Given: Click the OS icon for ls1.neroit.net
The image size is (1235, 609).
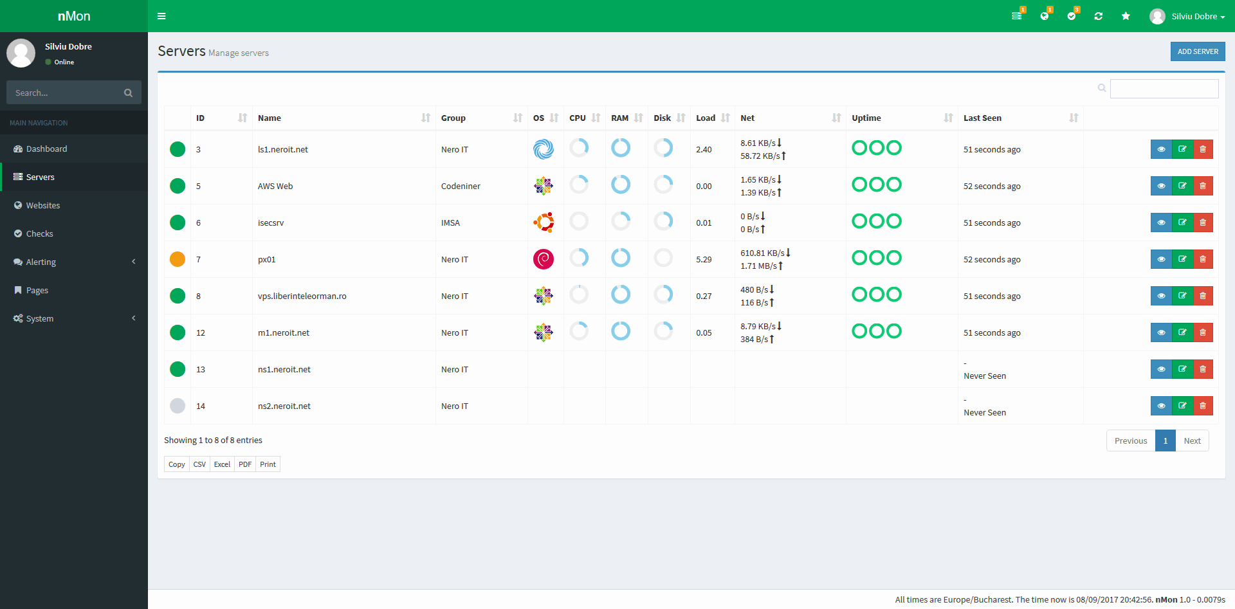Looking at the screenshot, I should tap(544, 149).
